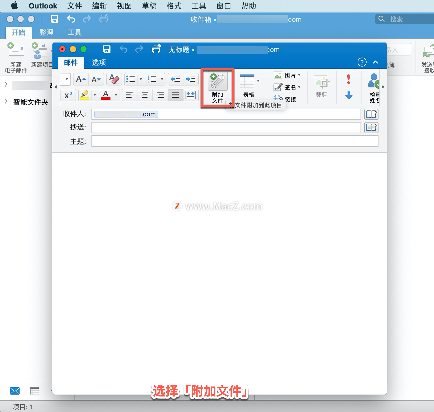This screenshot has height=412, width=434.
Task: Insert a table with the 表格 icon
Action: click(x=247, y=81)
